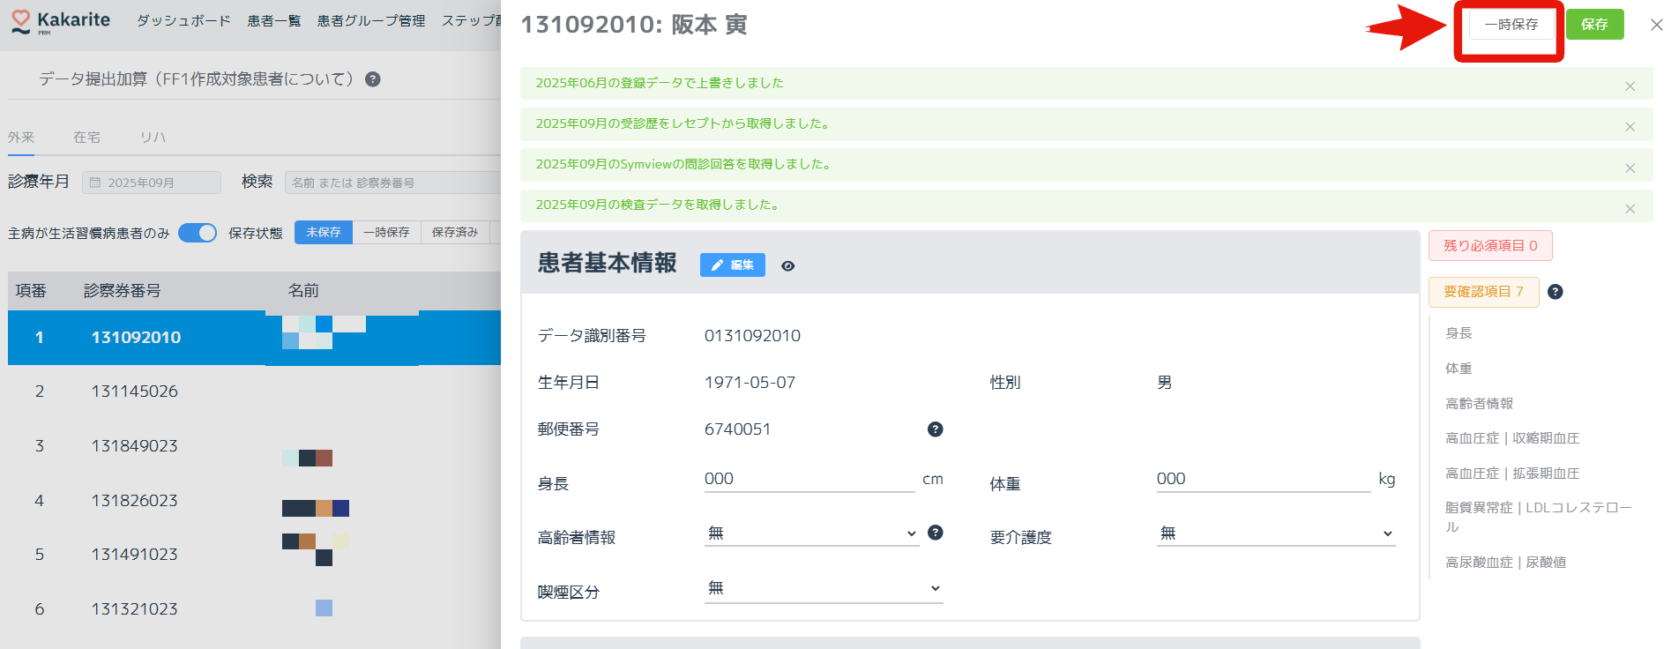This screenshot has height=649, width=1671.
Task: Open help icon next to 高齢者情報 dropdown
Action: tap(936, 533)
